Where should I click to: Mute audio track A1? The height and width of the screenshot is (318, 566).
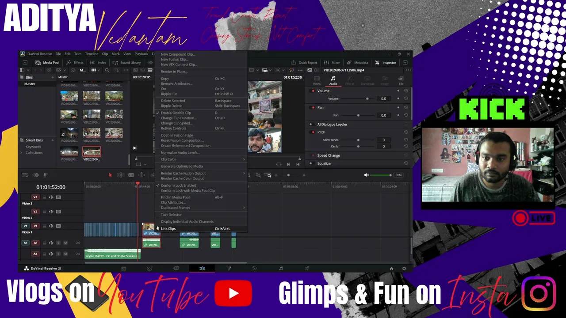[65, 243]
